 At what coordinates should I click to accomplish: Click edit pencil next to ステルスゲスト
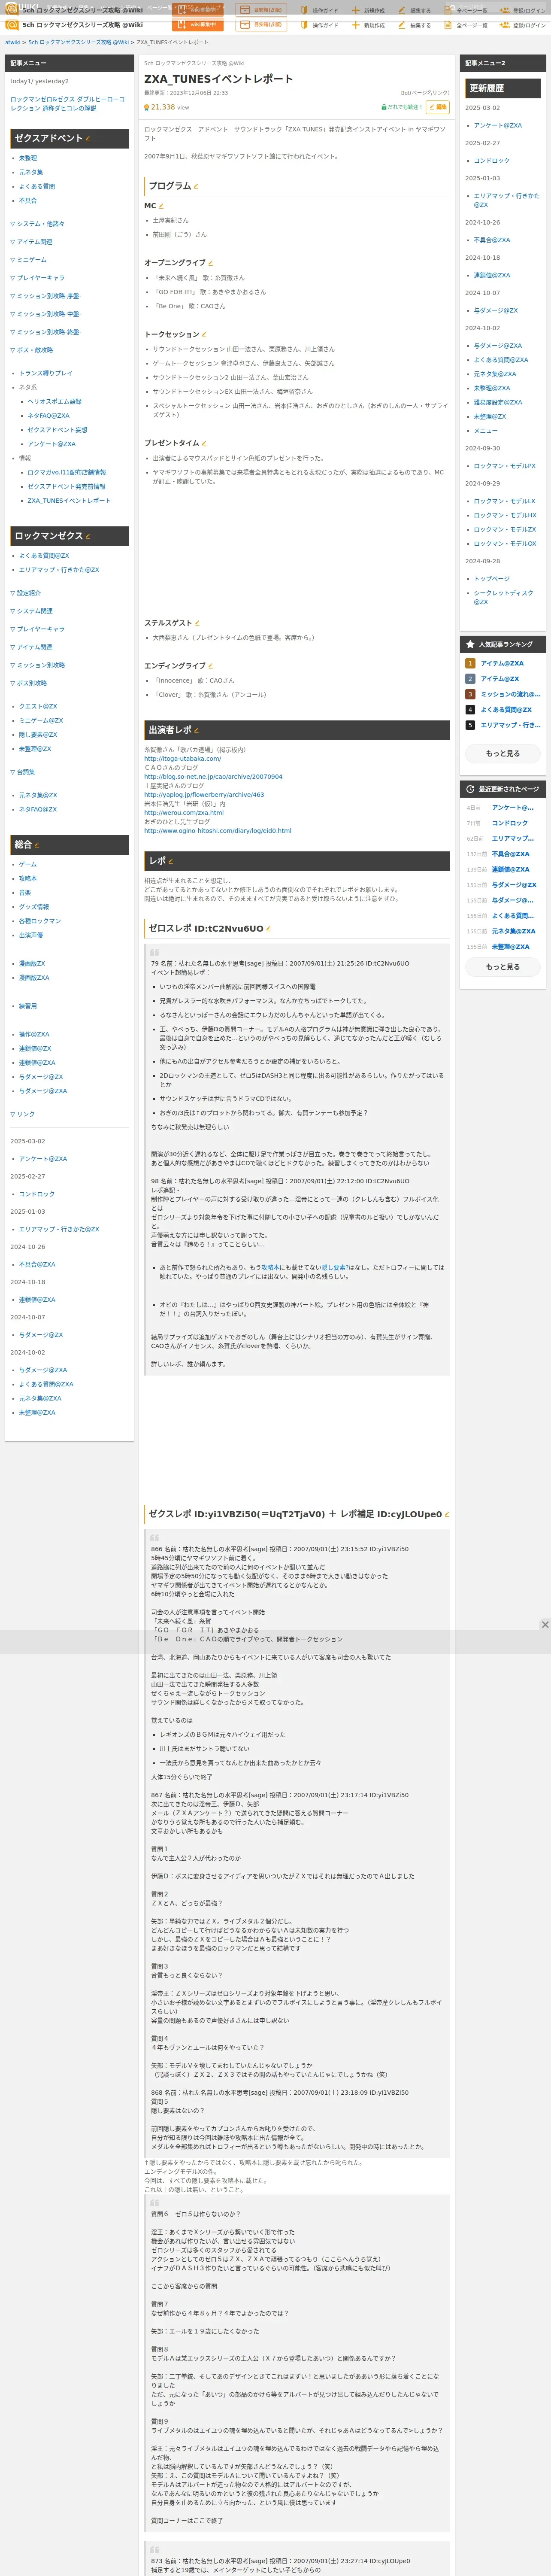197,623
